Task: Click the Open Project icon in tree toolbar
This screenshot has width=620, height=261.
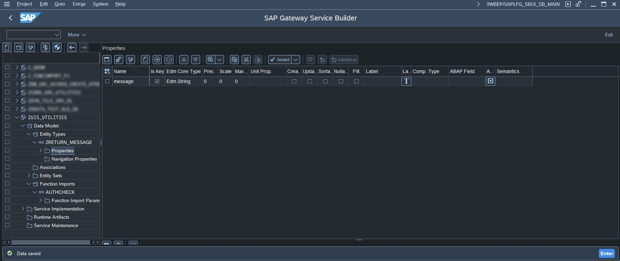Action: click(x=19, y=47)
